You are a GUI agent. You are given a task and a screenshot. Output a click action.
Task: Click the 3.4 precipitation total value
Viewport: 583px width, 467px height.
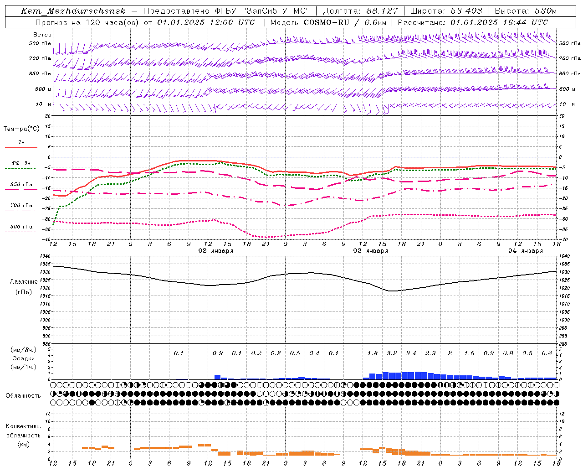(411, 353)
